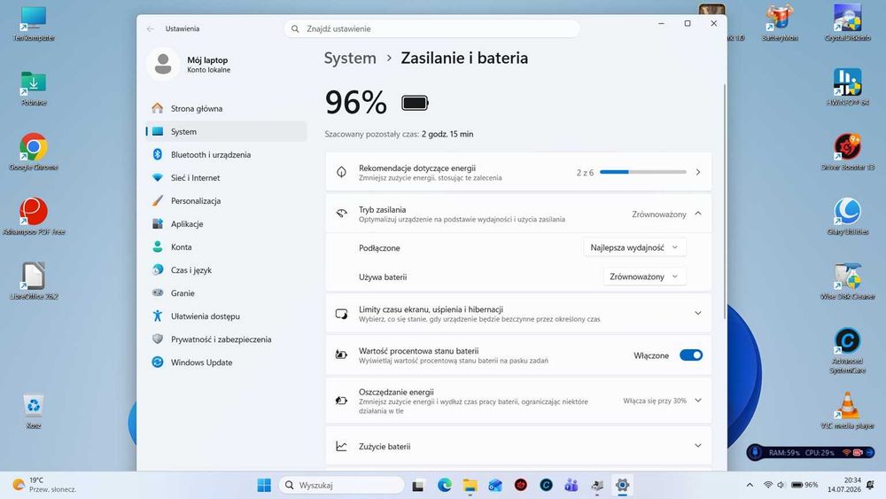The width and height of the screenshot is (886, 499).
Task: Open Kosz recycle bin
Action: point(34,411)
